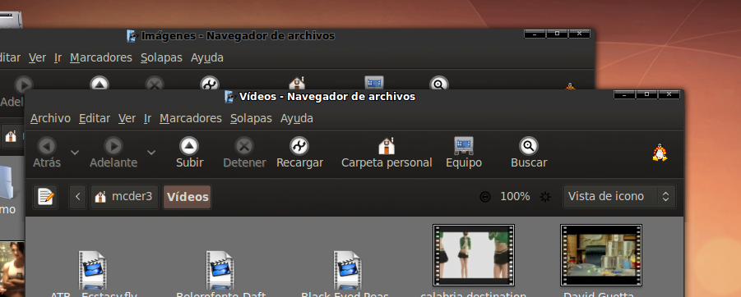This screenshot has height=297, width=741.
Task: Select the Black Eyed Peas video file icon
Action: 347,270
